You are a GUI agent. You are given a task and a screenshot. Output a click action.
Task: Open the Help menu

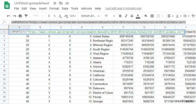coord(98,9)
